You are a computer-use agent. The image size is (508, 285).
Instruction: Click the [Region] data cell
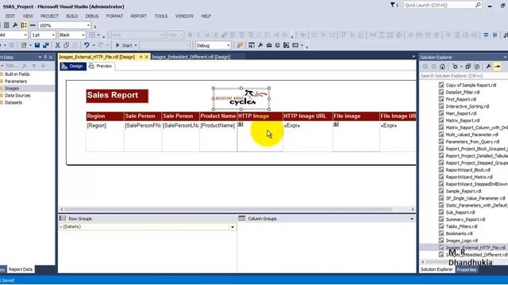[x=105, y=136]
